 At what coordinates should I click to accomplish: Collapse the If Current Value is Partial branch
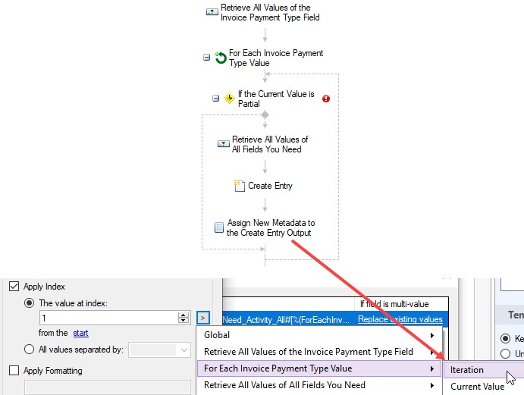point(215,99)
